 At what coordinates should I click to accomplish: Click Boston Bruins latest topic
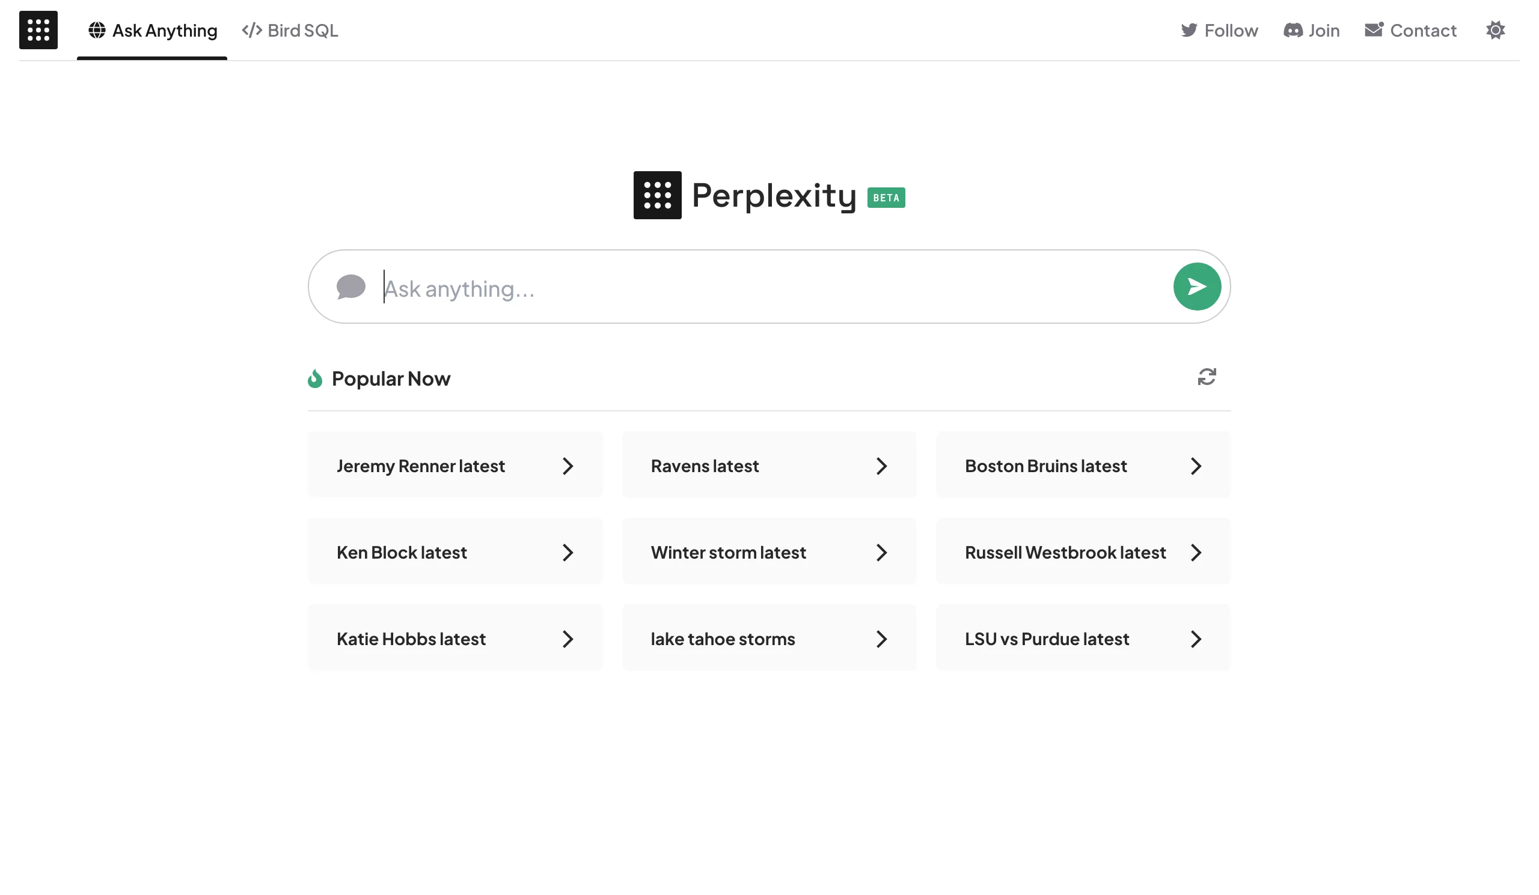point(1083,464)
